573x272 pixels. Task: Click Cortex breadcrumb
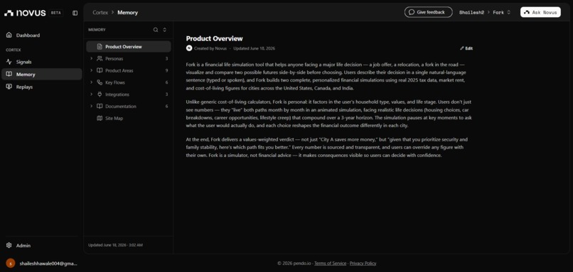tap(100, 12)
